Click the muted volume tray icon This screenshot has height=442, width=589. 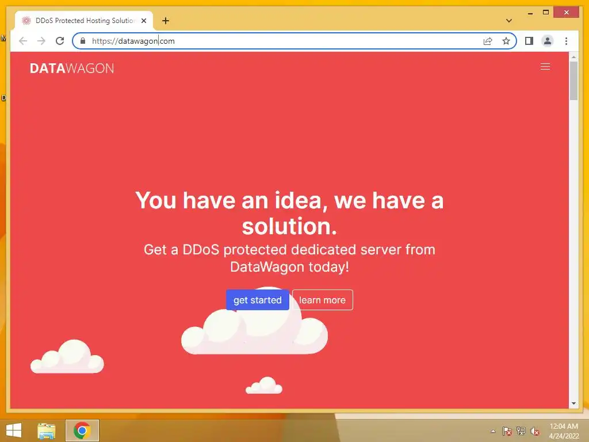(x=534, y=431)
